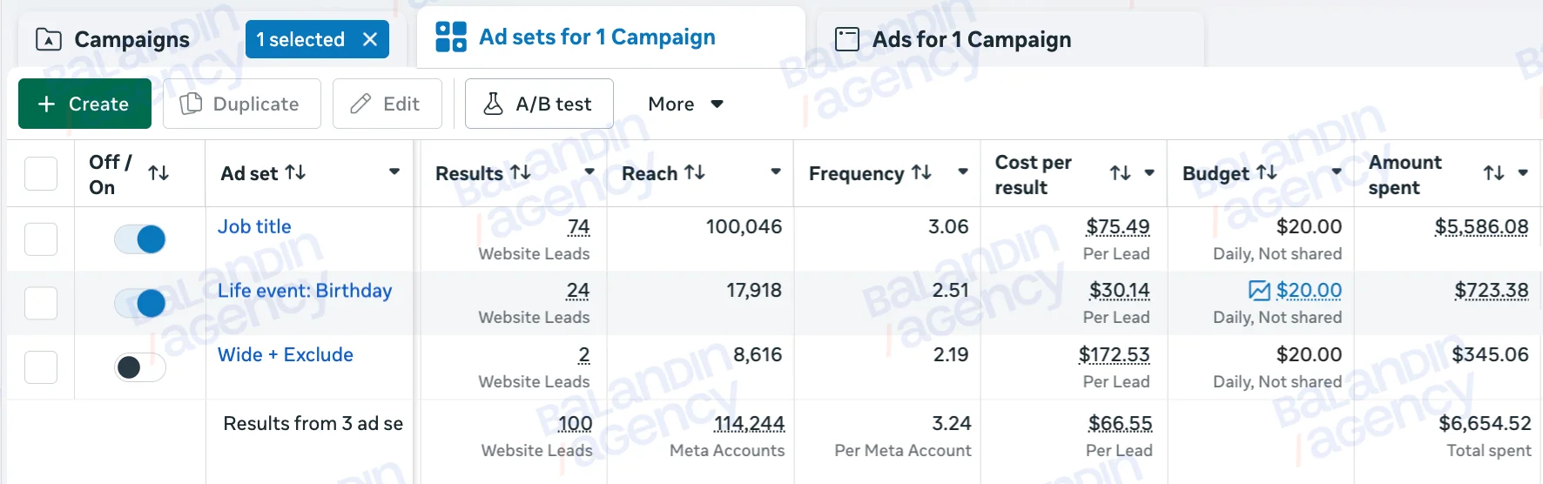This screenshot has width=1543, height=484.
Task: Sort by Amount spent arrows
Action: [x=1494, y=173]
